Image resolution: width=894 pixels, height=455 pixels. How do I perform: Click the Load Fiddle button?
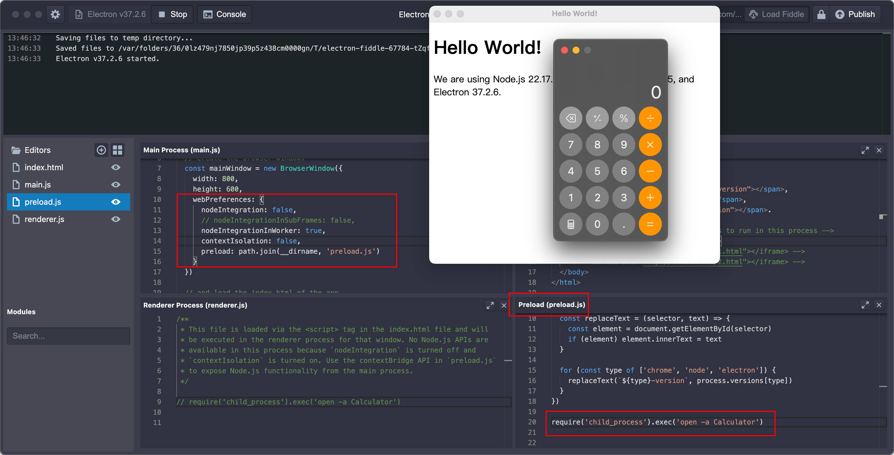(x=777, y=14)
